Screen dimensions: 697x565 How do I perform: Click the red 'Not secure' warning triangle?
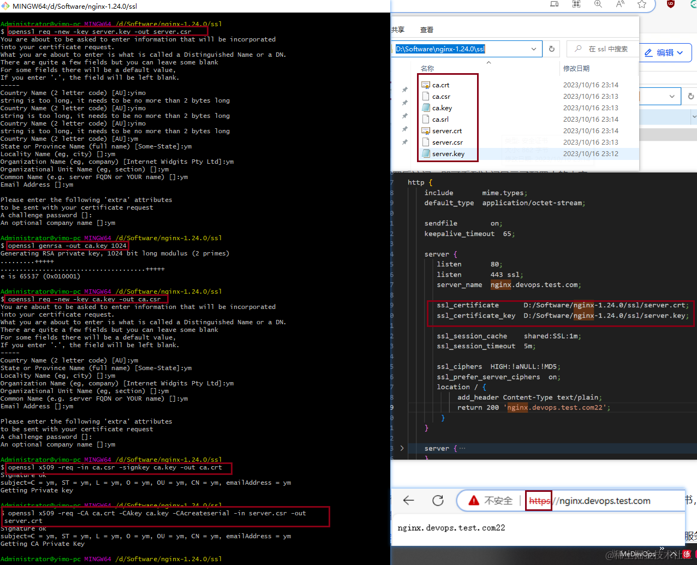474,501
